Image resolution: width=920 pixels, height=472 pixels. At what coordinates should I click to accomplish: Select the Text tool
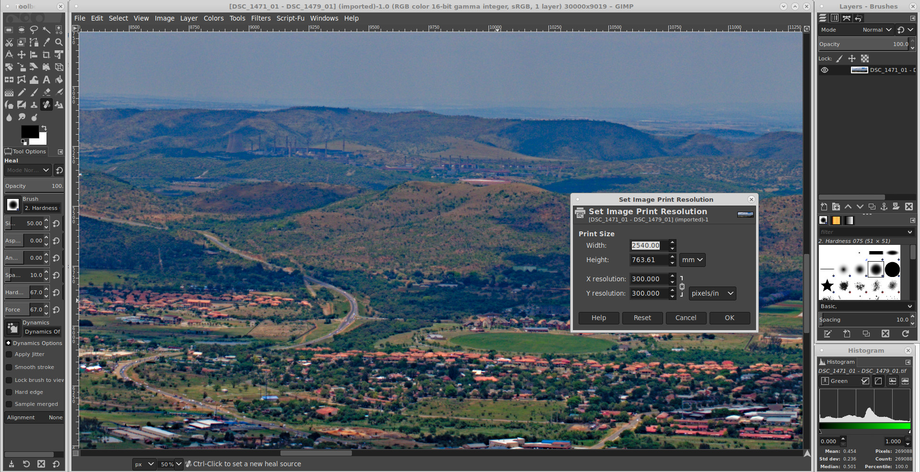pos(47,80)
